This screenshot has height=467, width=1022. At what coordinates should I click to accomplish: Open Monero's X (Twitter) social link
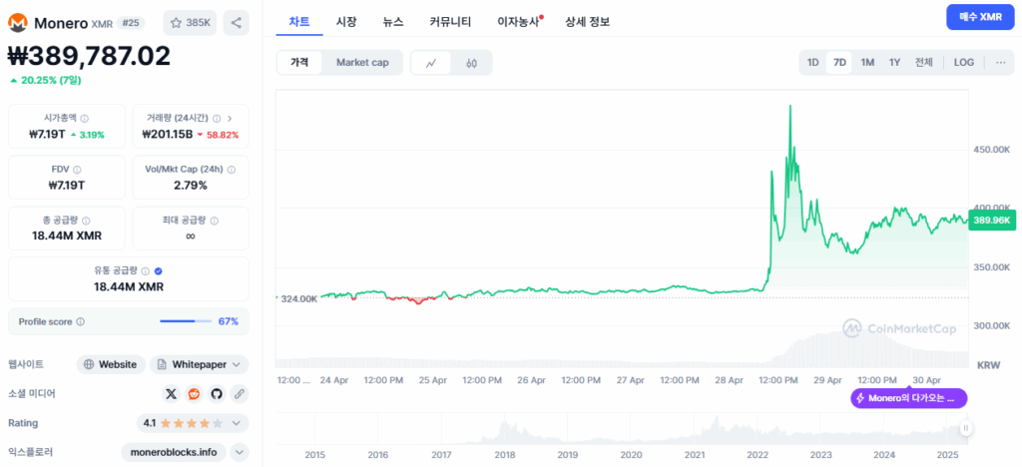[172, 394]
